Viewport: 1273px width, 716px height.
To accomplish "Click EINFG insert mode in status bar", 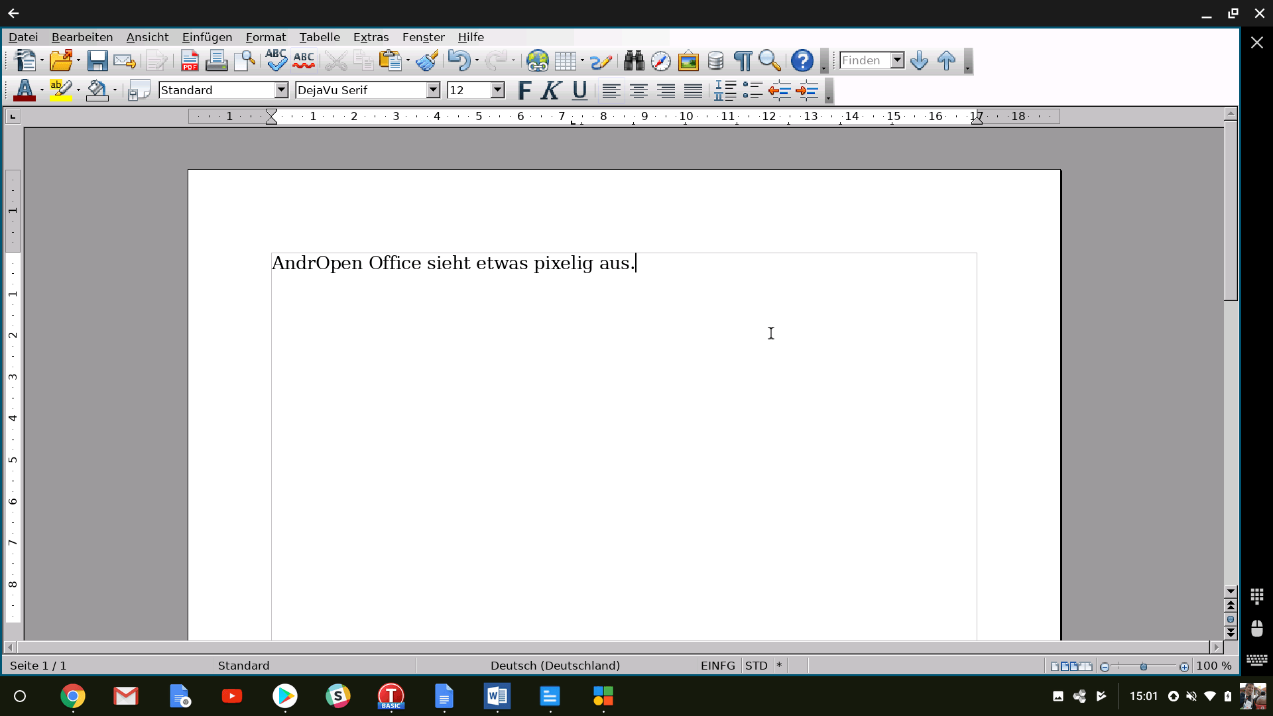I will (x=717, y=666).
